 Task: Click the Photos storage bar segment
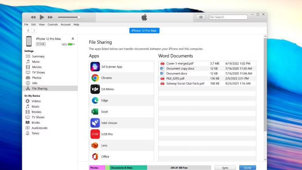click(x=97, y=168)
